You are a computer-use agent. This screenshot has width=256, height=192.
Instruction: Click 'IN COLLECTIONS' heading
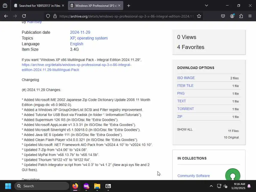pos(192,158)
